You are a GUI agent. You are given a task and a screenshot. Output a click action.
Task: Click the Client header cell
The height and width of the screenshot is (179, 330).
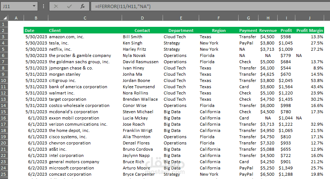pos(85,31)
